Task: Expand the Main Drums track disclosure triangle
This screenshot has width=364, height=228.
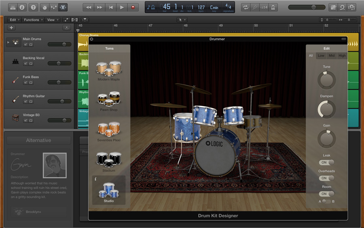Action: tap(8, 42)
